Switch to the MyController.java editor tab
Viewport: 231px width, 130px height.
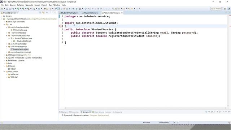91,13
